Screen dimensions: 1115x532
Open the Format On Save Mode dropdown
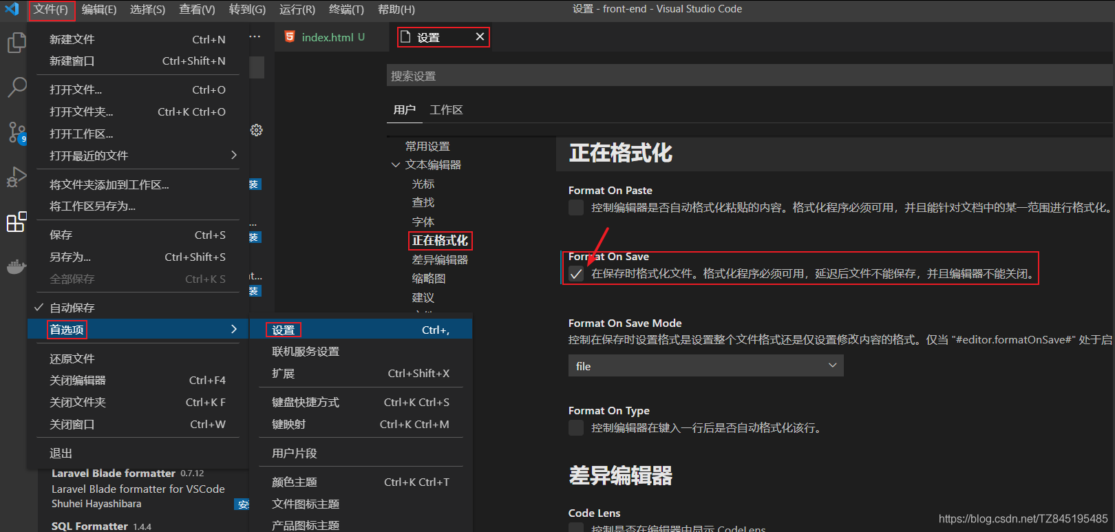pos(705,365)
